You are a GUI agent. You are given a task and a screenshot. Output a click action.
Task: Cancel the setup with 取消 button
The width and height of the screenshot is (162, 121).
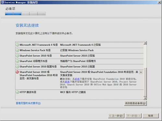click(151, 116)
